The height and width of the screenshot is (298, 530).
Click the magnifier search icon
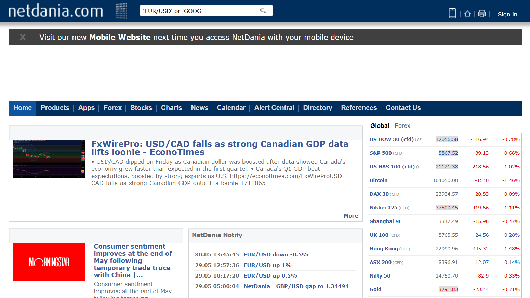coord(263,11)
